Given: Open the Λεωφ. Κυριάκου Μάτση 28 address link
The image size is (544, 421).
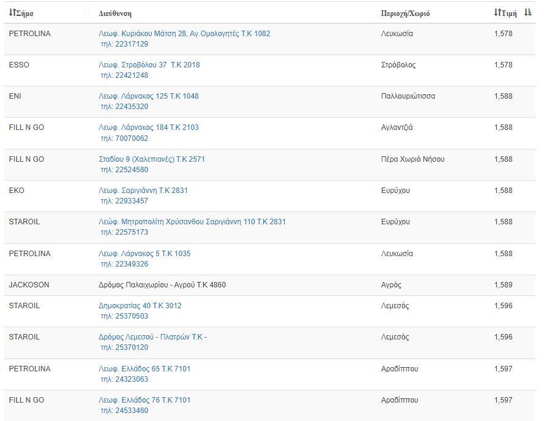Looking at the screenshot, I should [184, 34].
